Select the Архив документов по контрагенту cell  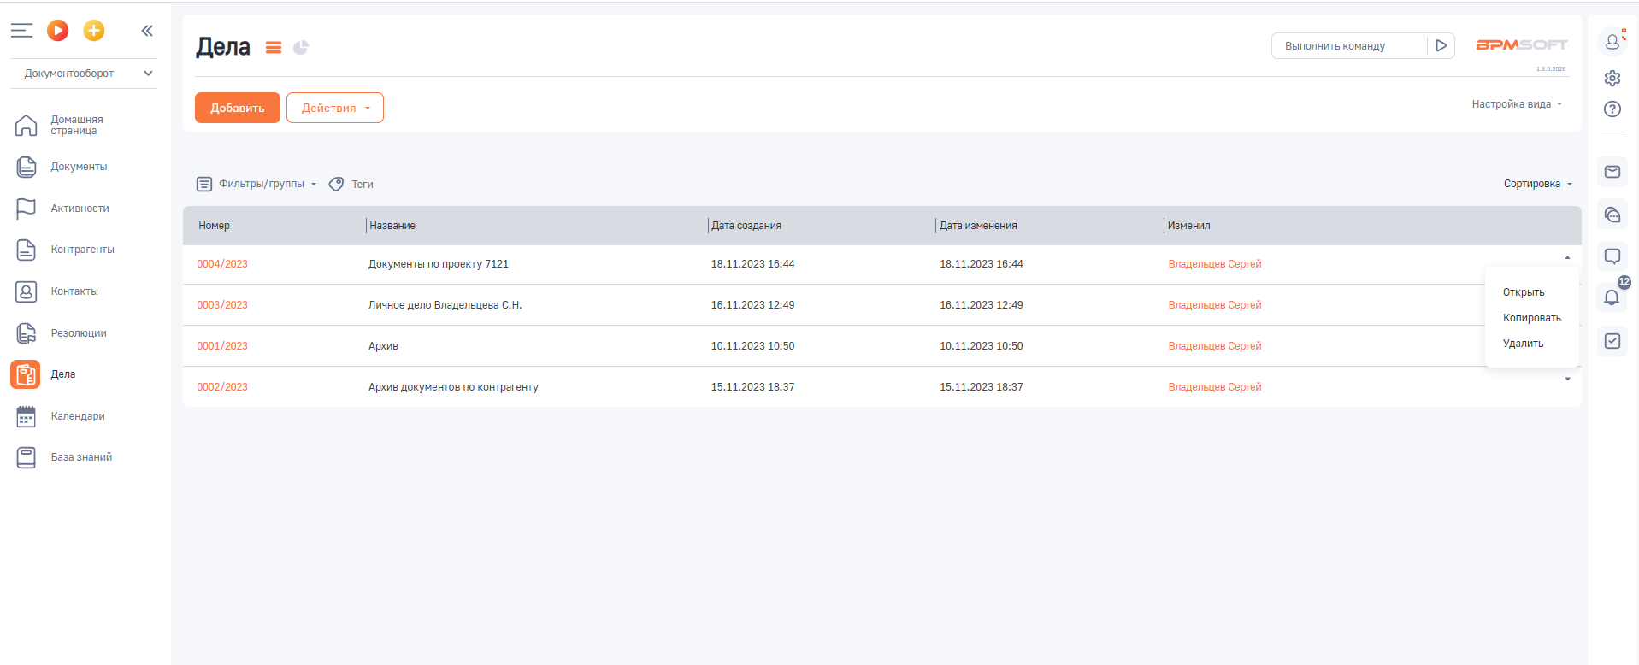point(453,387)
